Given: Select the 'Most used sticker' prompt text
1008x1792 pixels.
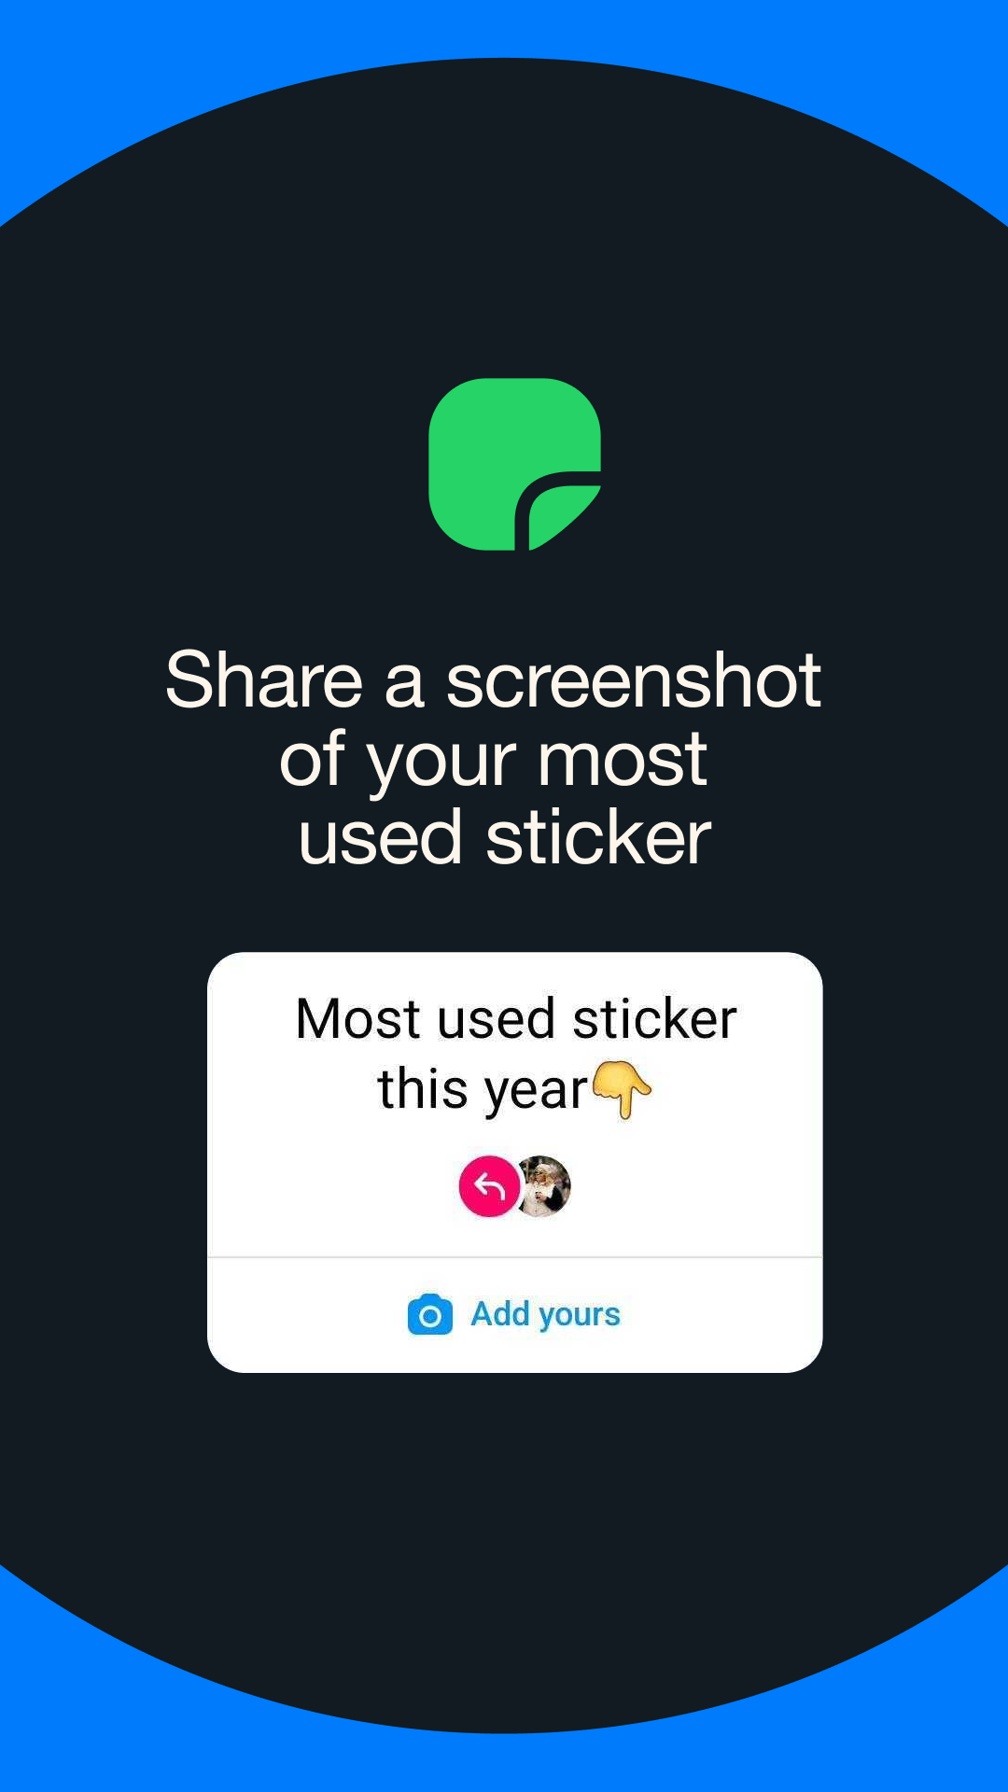Looking at the screenshot, I should point(515,1018).
